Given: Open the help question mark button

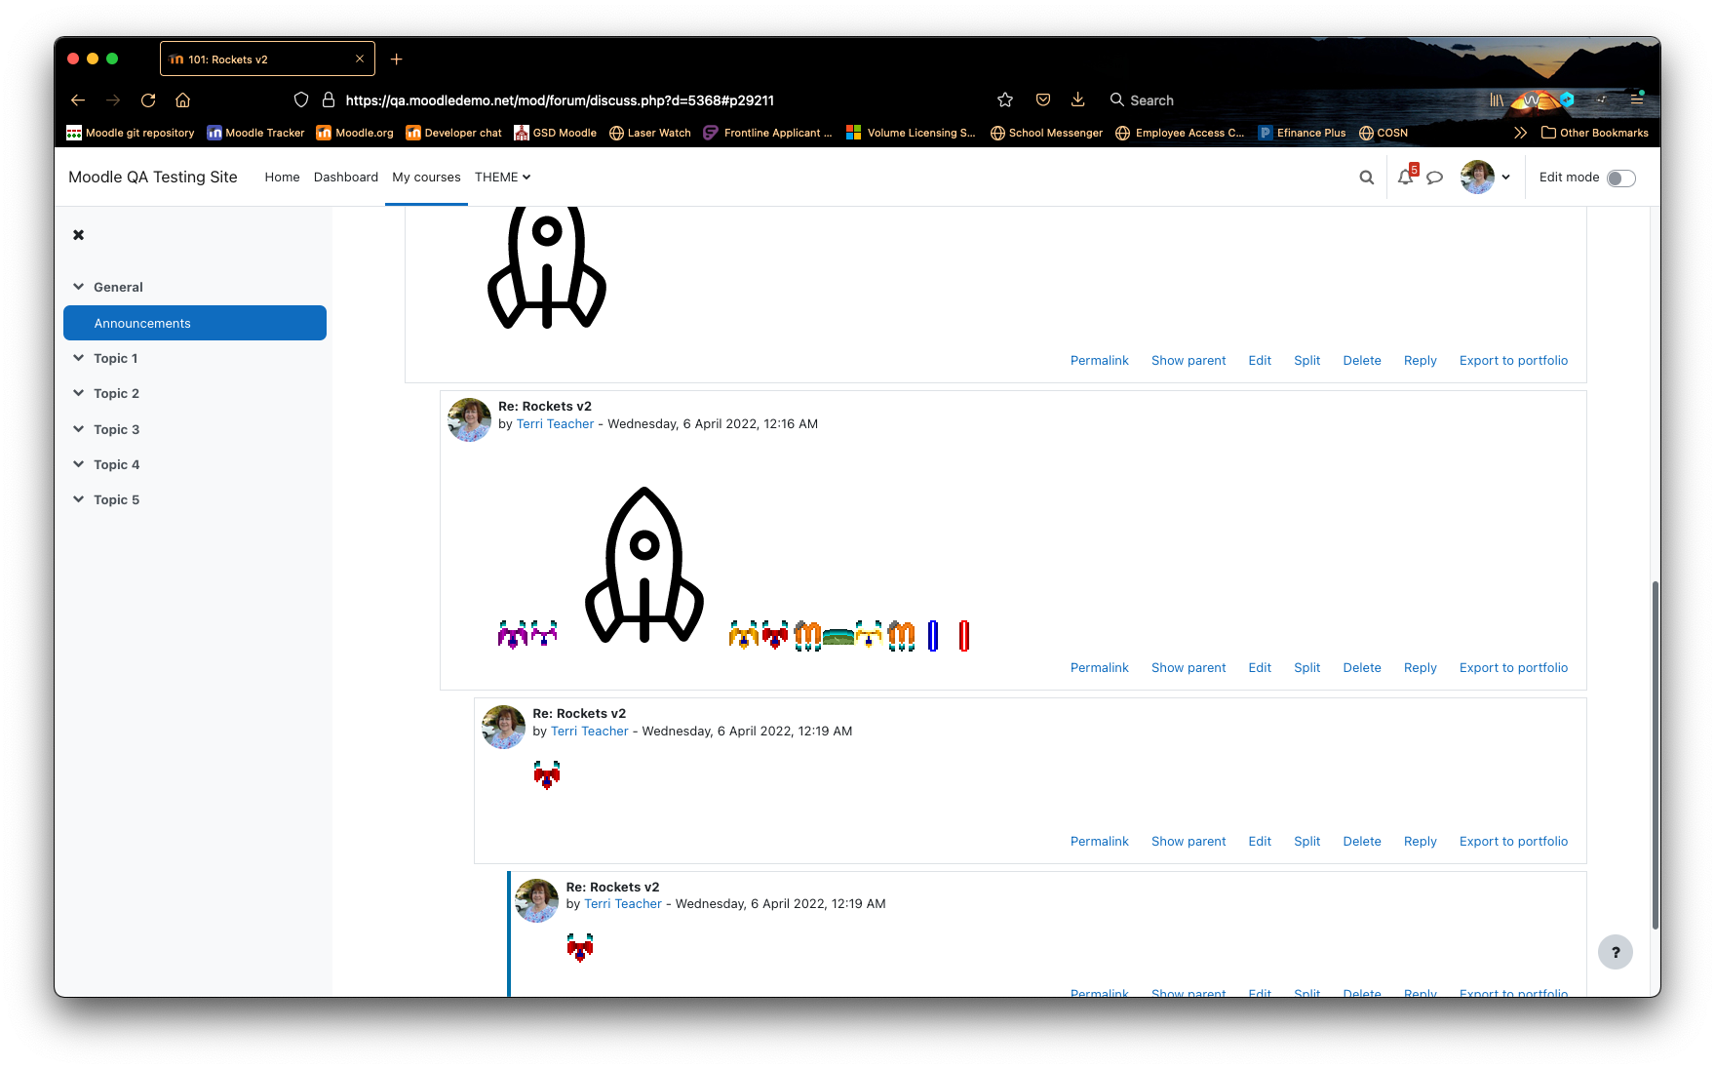Looking at the screenshot, I should pos(1615,952).
